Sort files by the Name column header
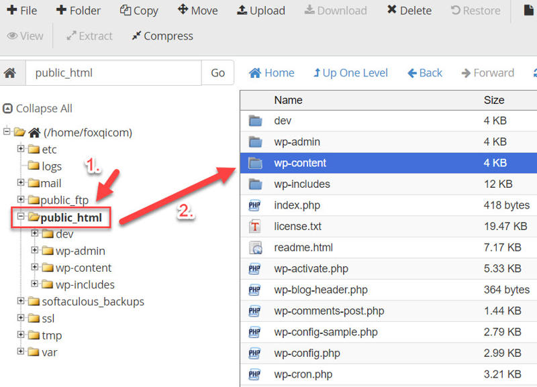Viewport: 537px width, 387px height. pyautogui.click(x=288, y=99)
